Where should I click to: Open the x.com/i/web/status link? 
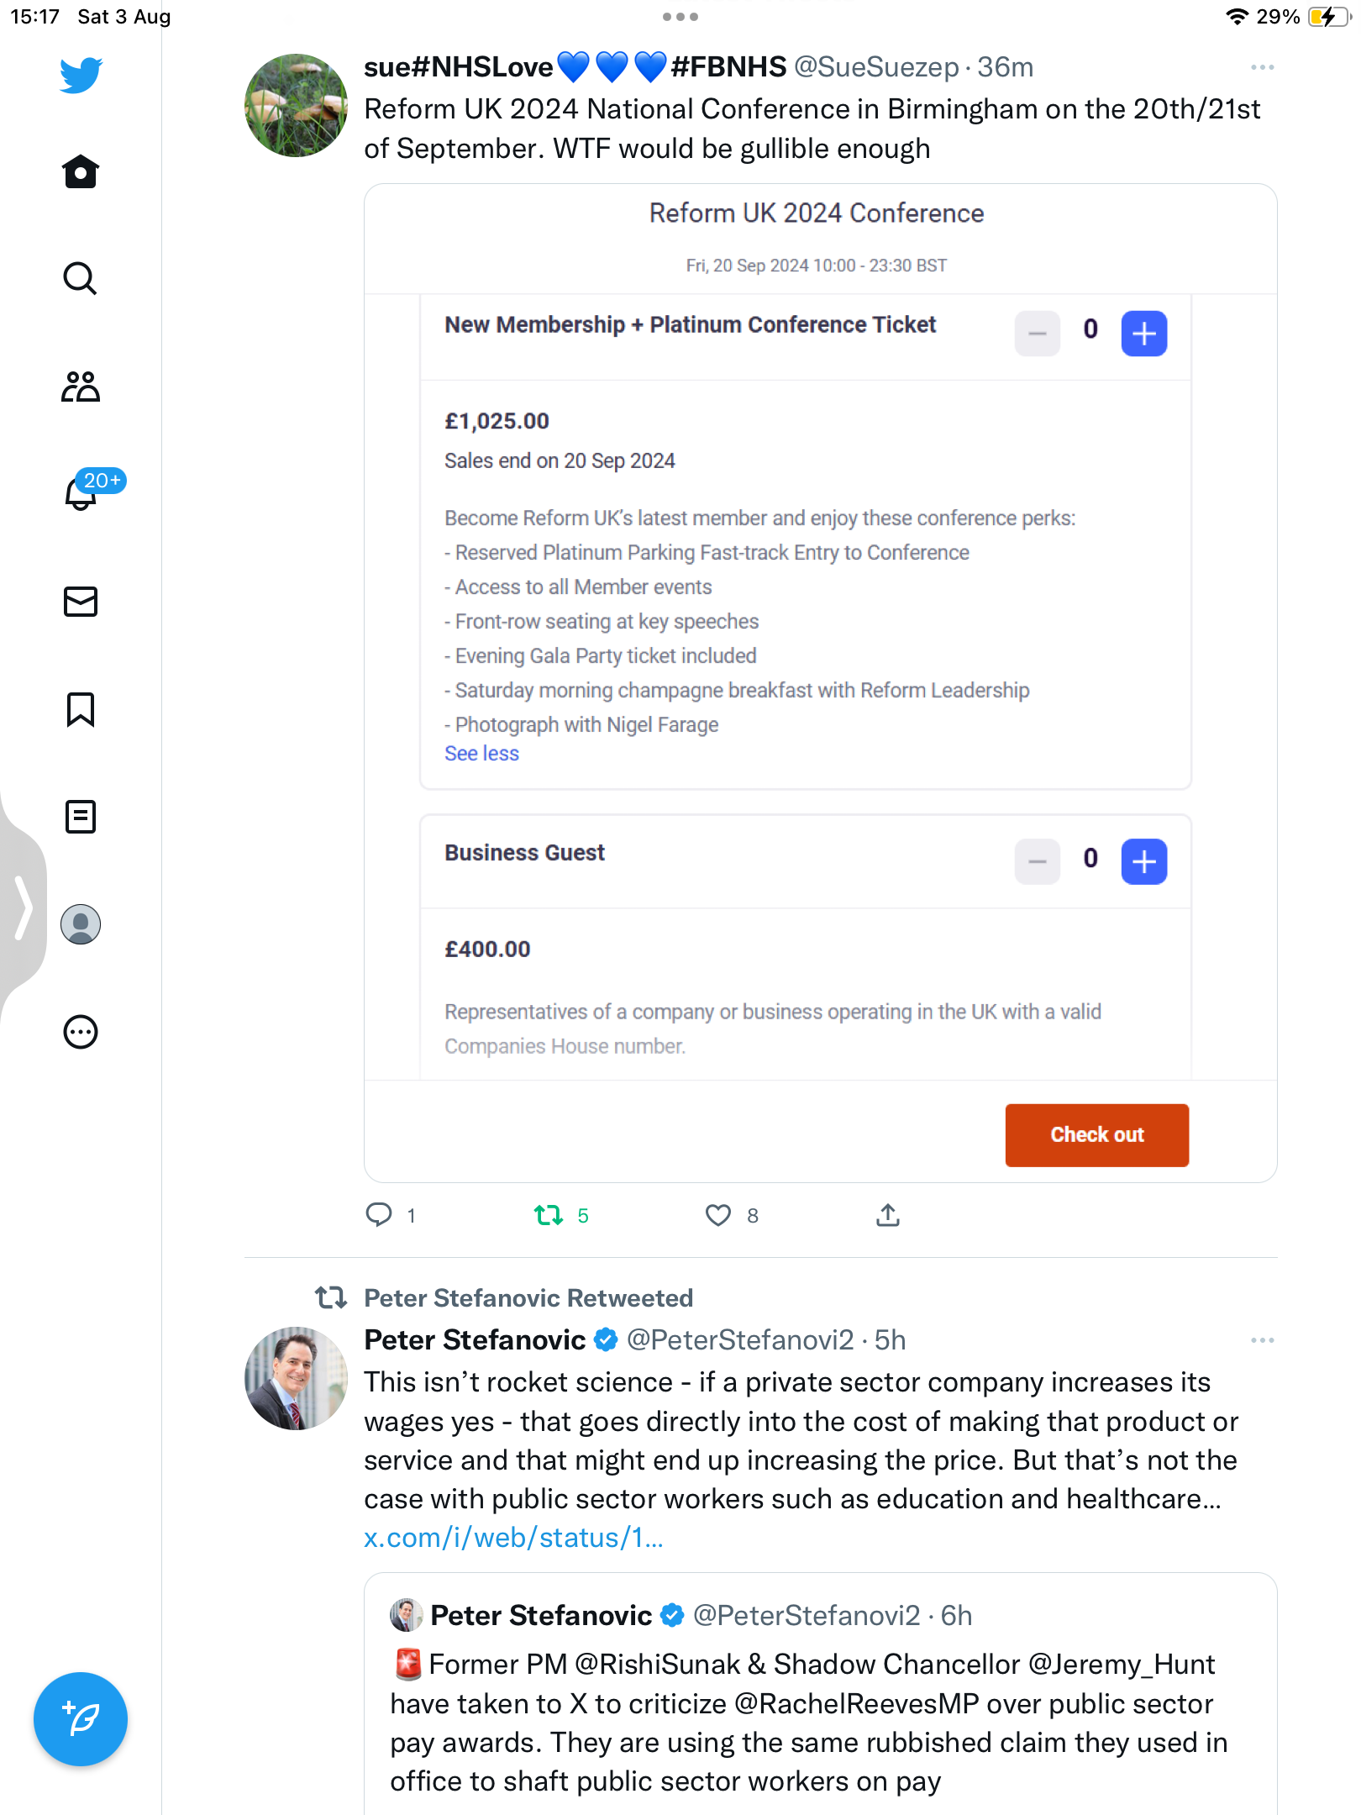tap(513, 1538)
